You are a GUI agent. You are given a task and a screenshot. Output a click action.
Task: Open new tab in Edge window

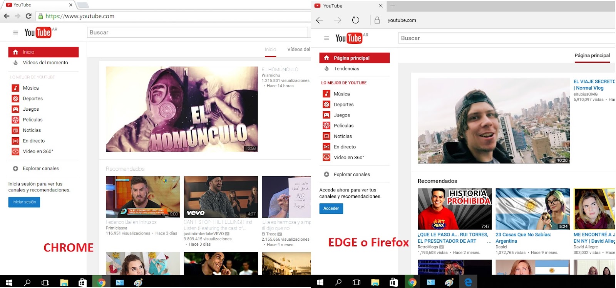click(393, 6)
